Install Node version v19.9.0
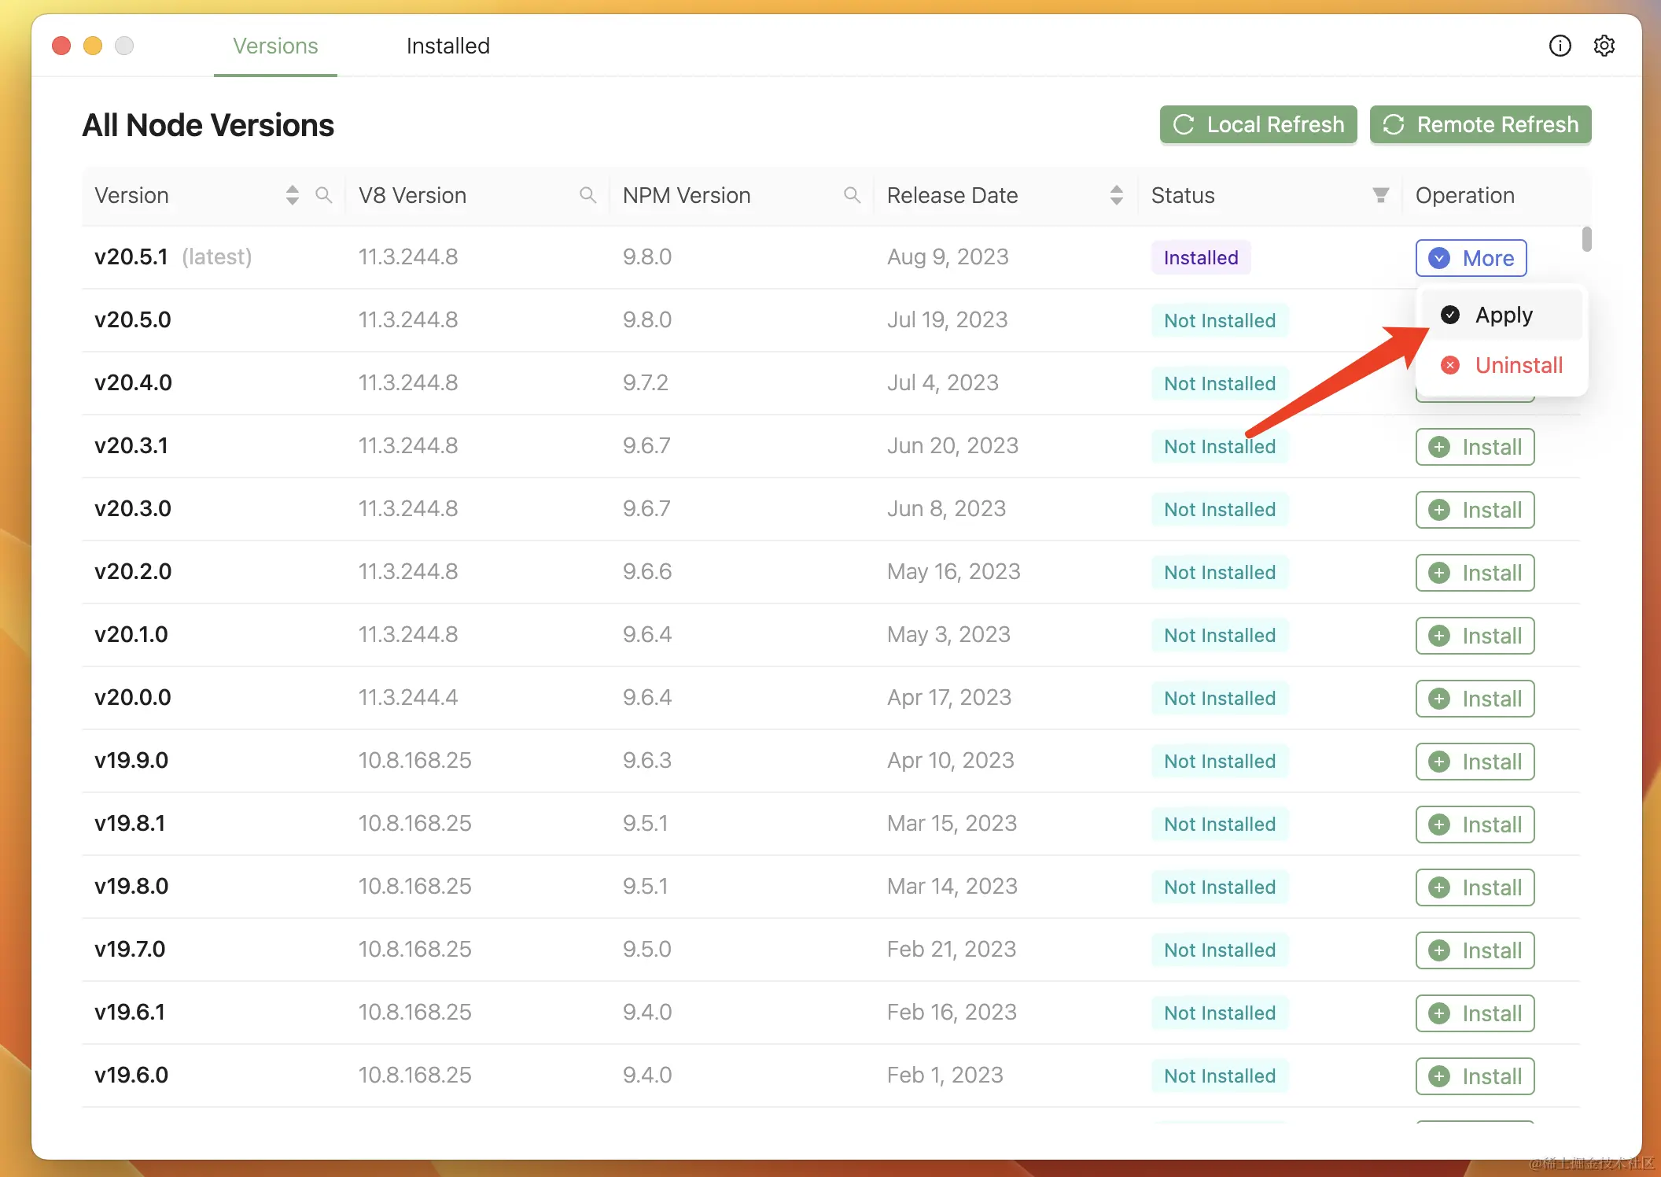Viewport: 1661px width, 1177px height. pyautogui.click(x=1475, y=762)
